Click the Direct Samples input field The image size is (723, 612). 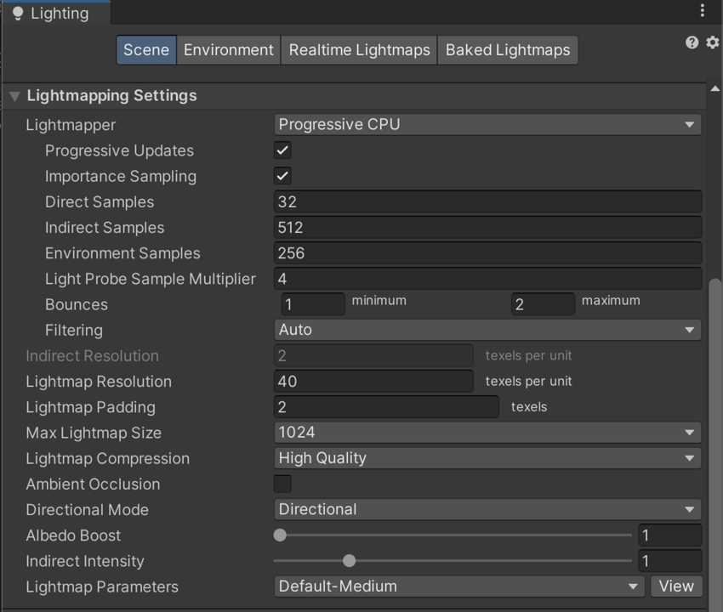pos(487,202)
